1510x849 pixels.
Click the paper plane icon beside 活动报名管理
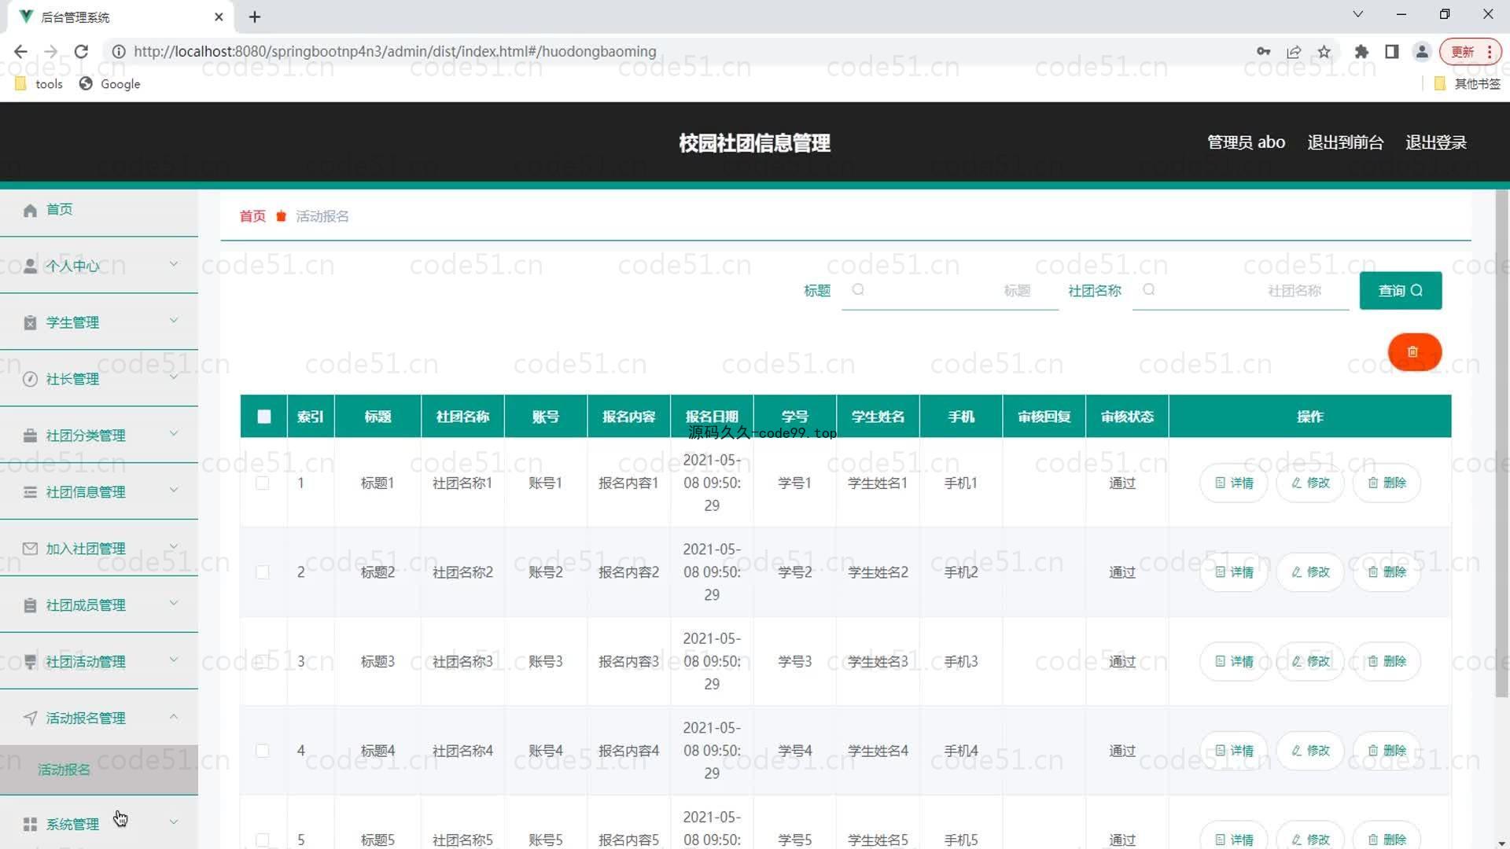(x=30, y=719)
